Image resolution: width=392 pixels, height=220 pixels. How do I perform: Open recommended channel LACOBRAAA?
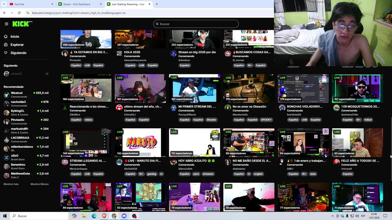(x=26, y=139)
